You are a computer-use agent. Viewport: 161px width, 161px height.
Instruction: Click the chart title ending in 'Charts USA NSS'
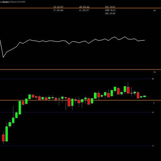click(13, 2)
